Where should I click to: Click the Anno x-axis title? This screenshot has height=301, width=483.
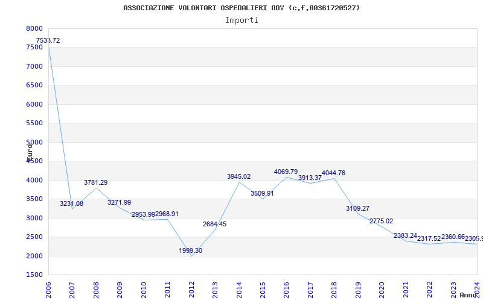(x=469, y=295)
